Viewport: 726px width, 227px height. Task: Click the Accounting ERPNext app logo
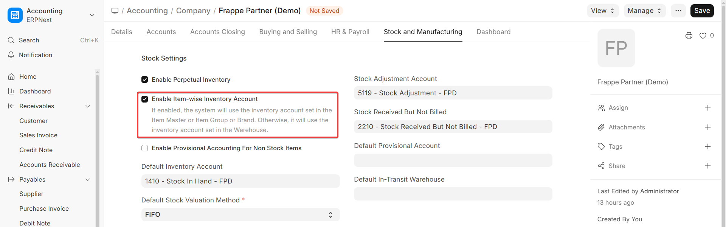point(15,15)
